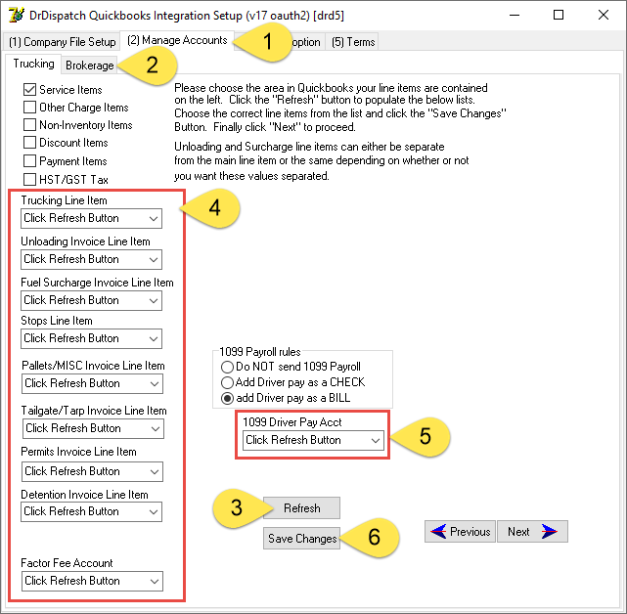The image size is (627, 614).
Task: Click the 'Fuel Surcharge Invoice Line Item' label
Action: [x=97, y=283]
